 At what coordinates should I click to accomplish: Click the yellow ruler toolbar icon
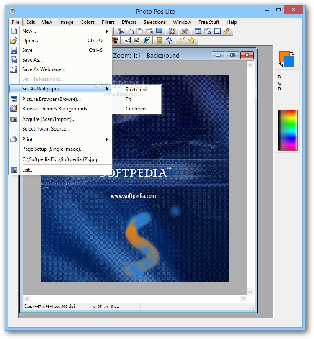(227, 31)
